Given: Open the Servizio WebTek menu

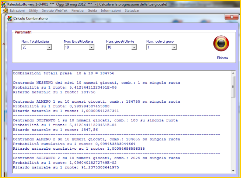Looking at the screenshot, I should 55,10.
